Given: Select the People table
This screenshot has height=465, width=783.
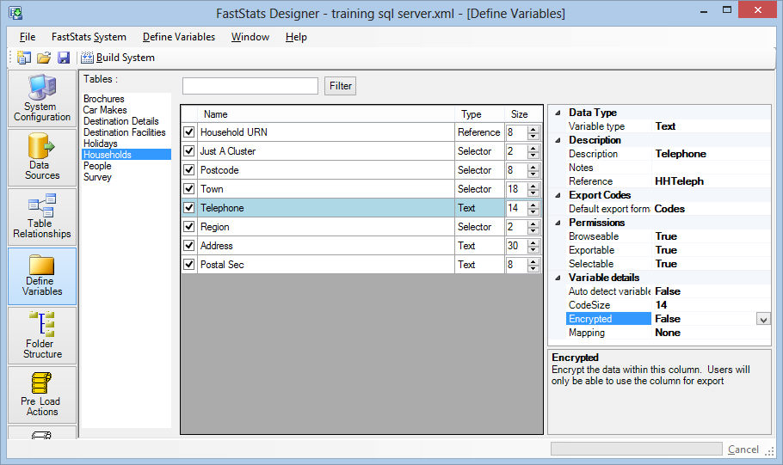Looking at the screenshot, I should [97, 166].
